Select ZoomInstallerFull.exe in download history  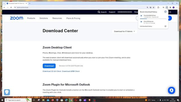point(153,16)
